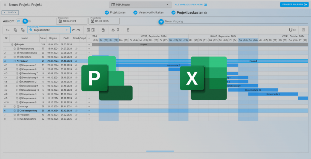Click the info icon next to Projektbaukasten
Image resolution: width=311 pixels, height=159 pixels.
point(206,13)
